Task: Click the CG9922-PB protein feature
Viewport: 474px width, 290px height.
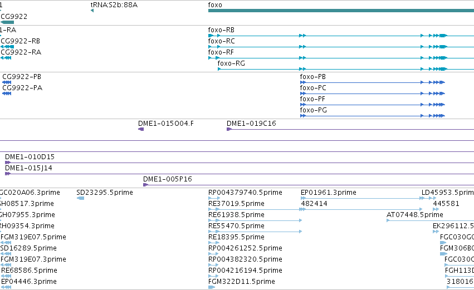Action: click(x=7, y=82)
